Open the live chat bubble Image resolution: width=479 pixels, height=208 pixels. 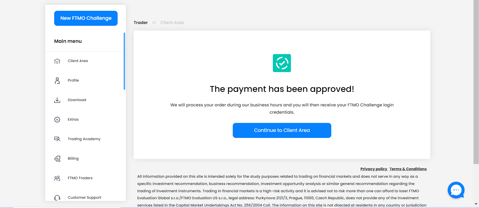click(x=456, y=190)
